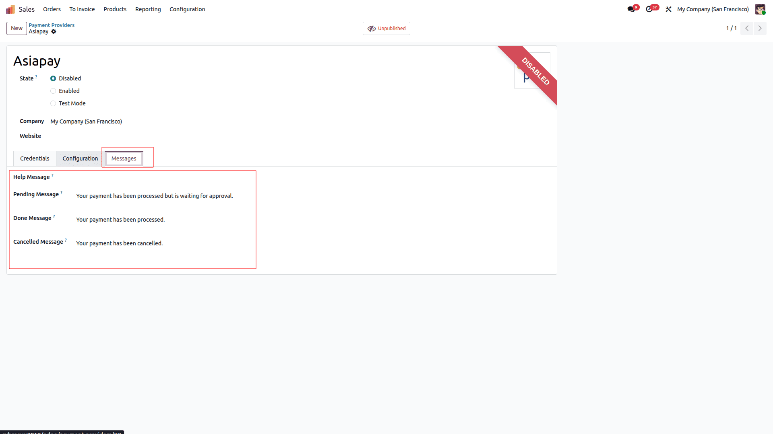773x434 pixels.
Task: Open the Configuration tab
Action: tap(80, 158)
